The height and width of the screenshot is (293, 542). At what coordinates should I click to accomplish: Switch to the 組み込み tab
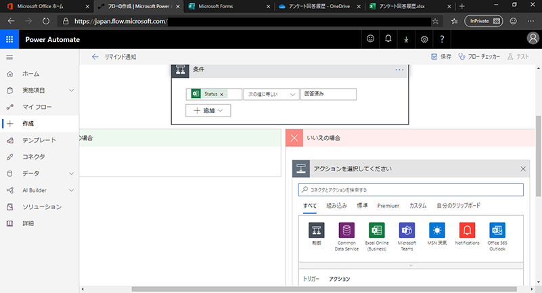coord(336,206)
